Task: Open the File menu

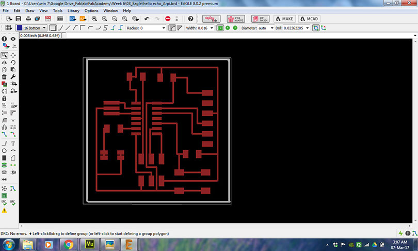Action: 5,11
